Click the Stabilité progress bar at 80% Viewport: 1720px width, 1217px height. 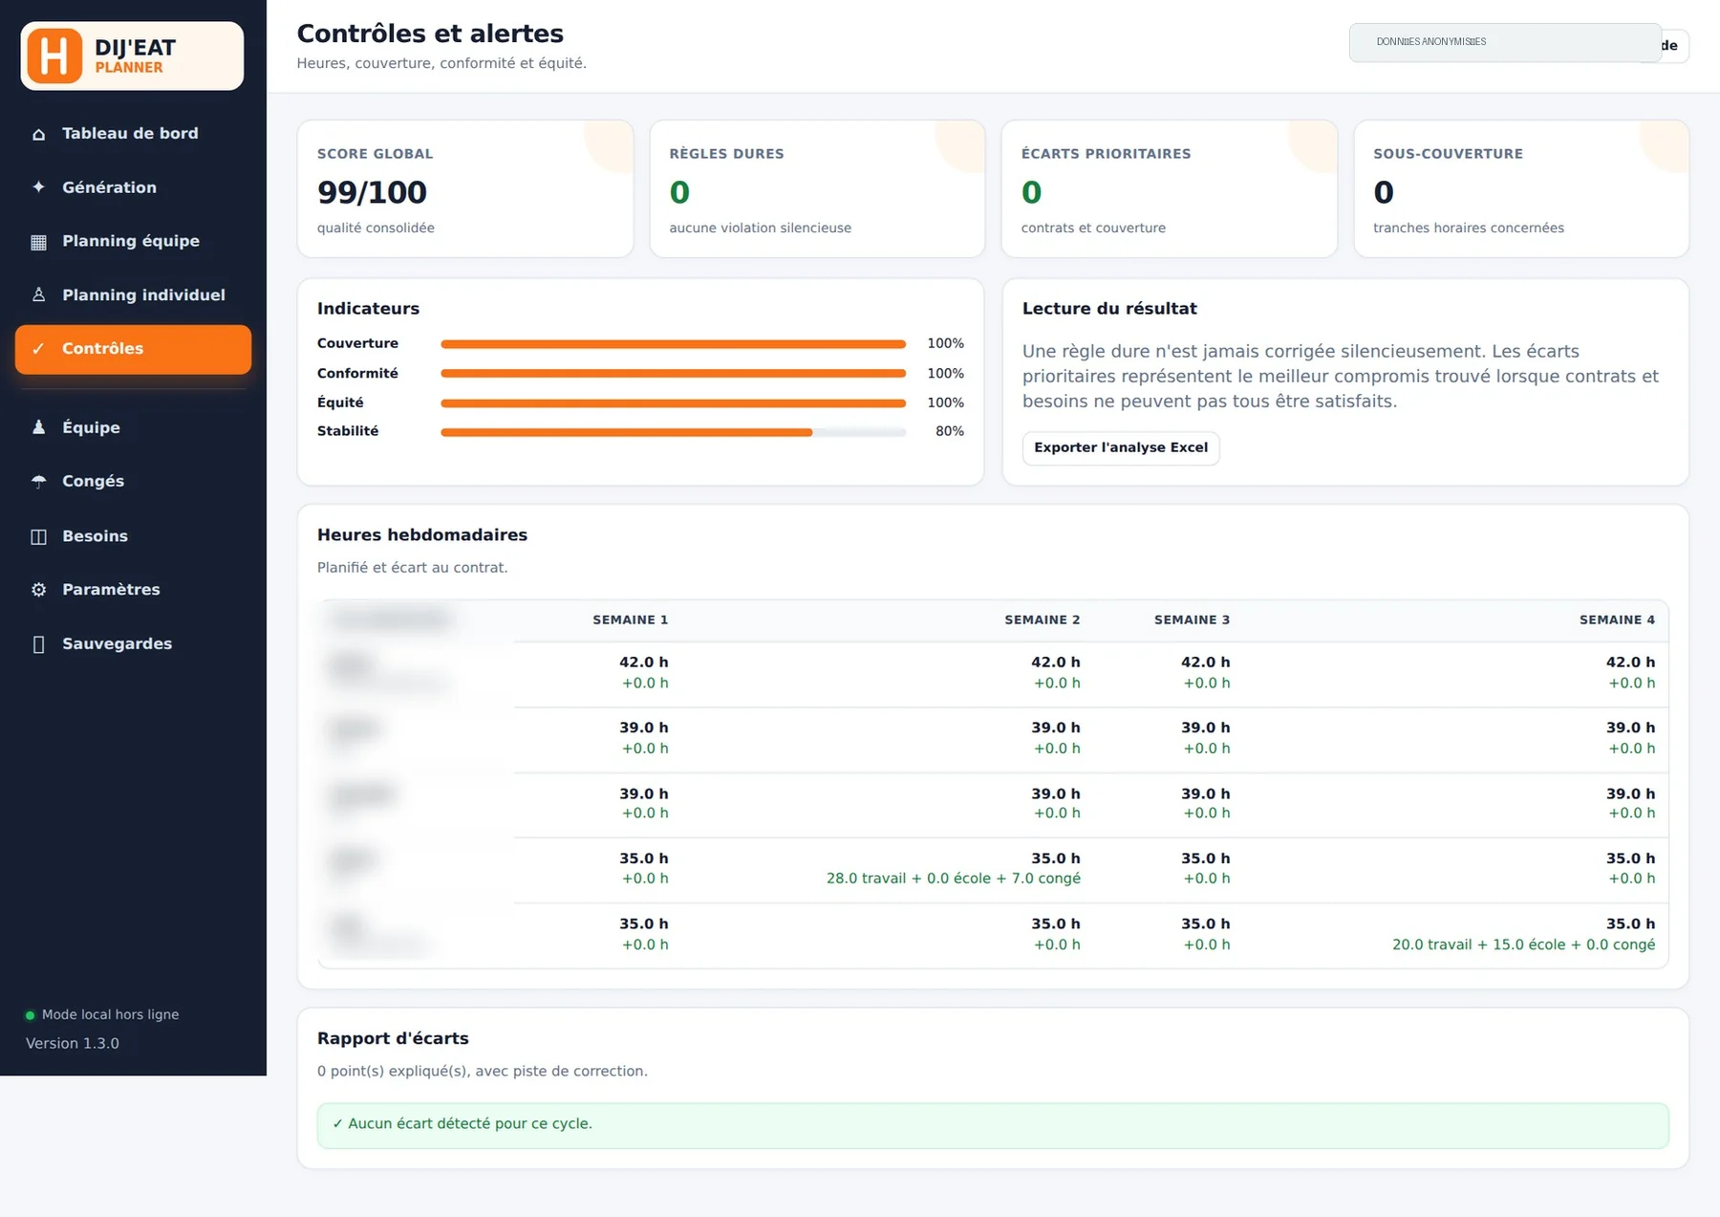673,432
